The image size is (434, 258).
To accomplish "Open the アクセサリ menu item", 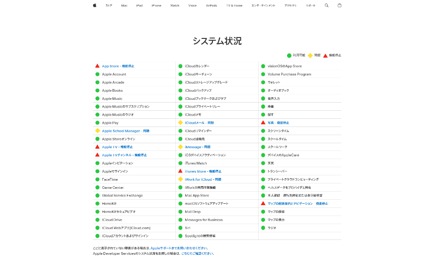I will (x=290, y=5).
